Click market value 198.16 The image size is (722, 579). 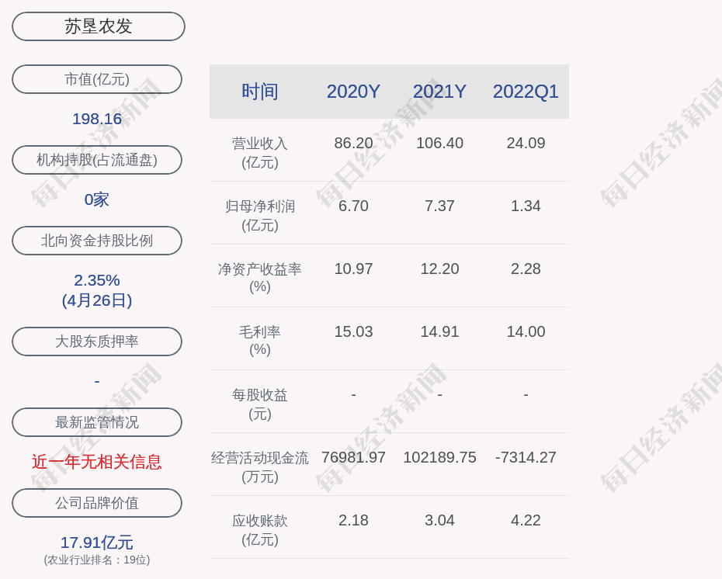(x=97, y=119)
